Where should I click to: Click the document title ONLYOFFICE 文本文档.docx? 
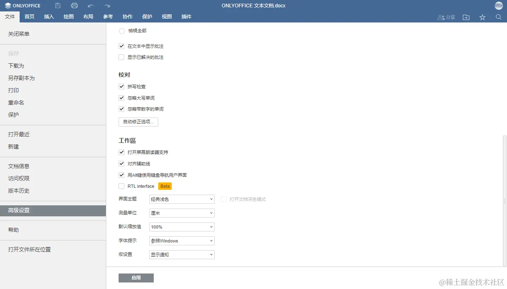pyautogui.click(x=253, y=6)
